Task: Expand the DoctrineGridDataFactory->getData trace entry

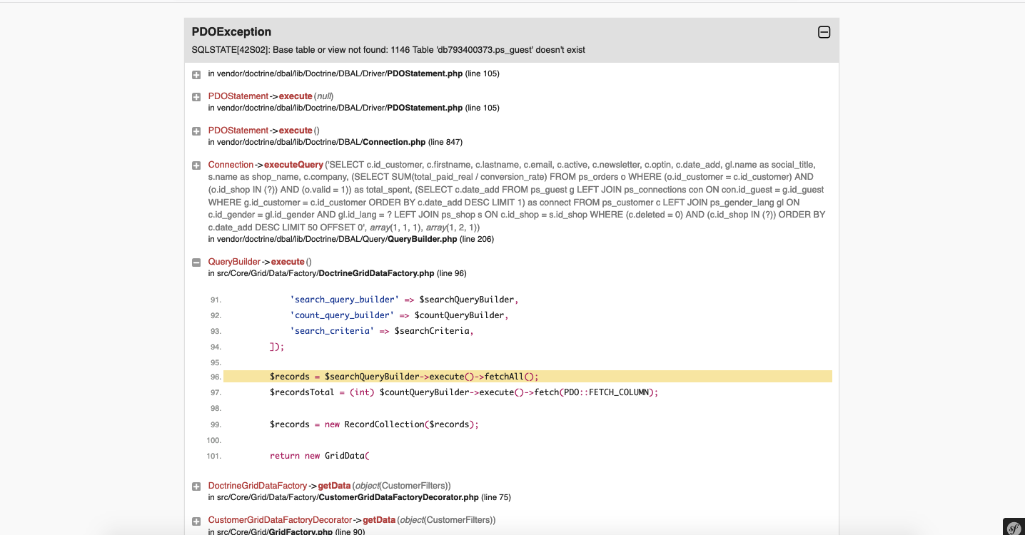Action: [x=196, y=486]
